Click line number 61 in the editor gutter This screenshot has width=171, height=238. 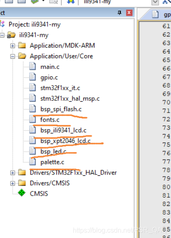point(166,26)
